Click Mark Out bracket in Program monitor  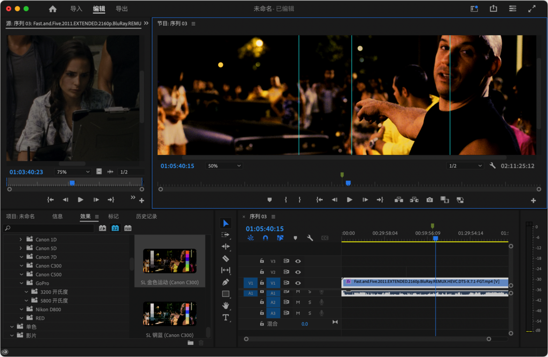pos(299,200)
